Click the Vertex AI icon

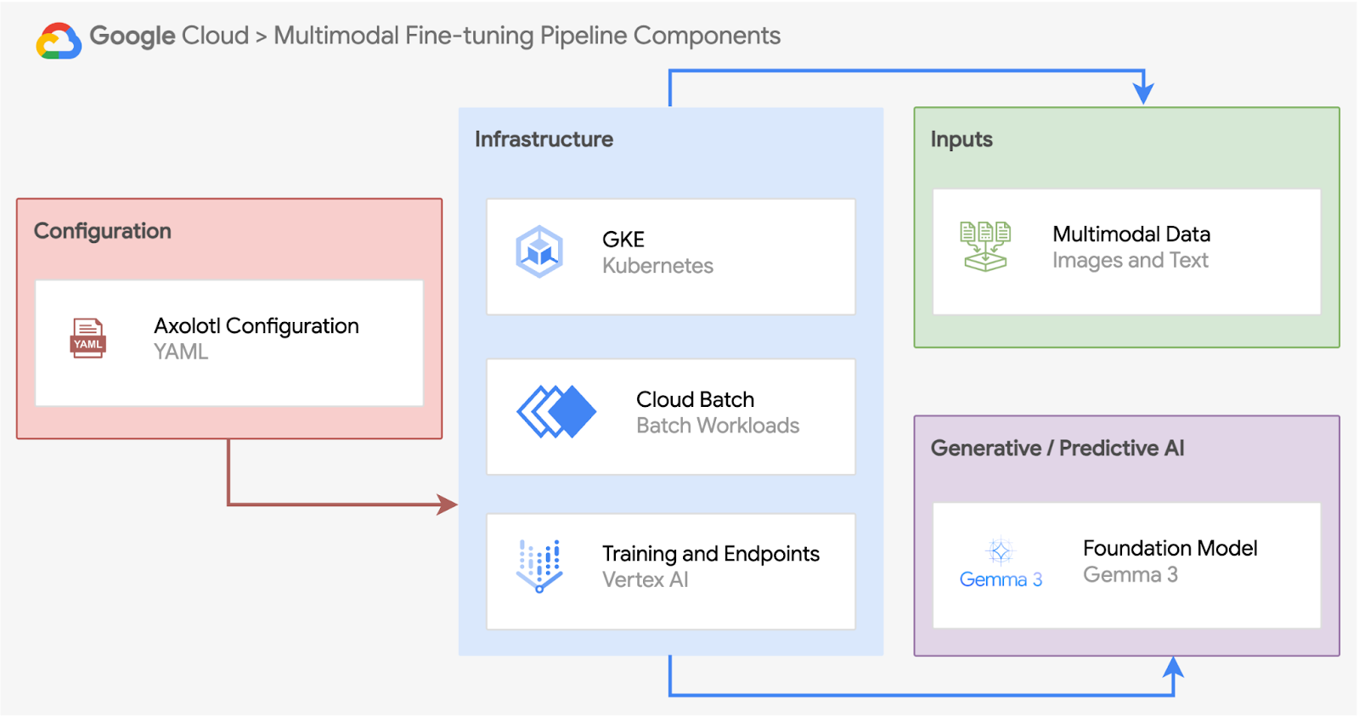click(x=539, y=566)
